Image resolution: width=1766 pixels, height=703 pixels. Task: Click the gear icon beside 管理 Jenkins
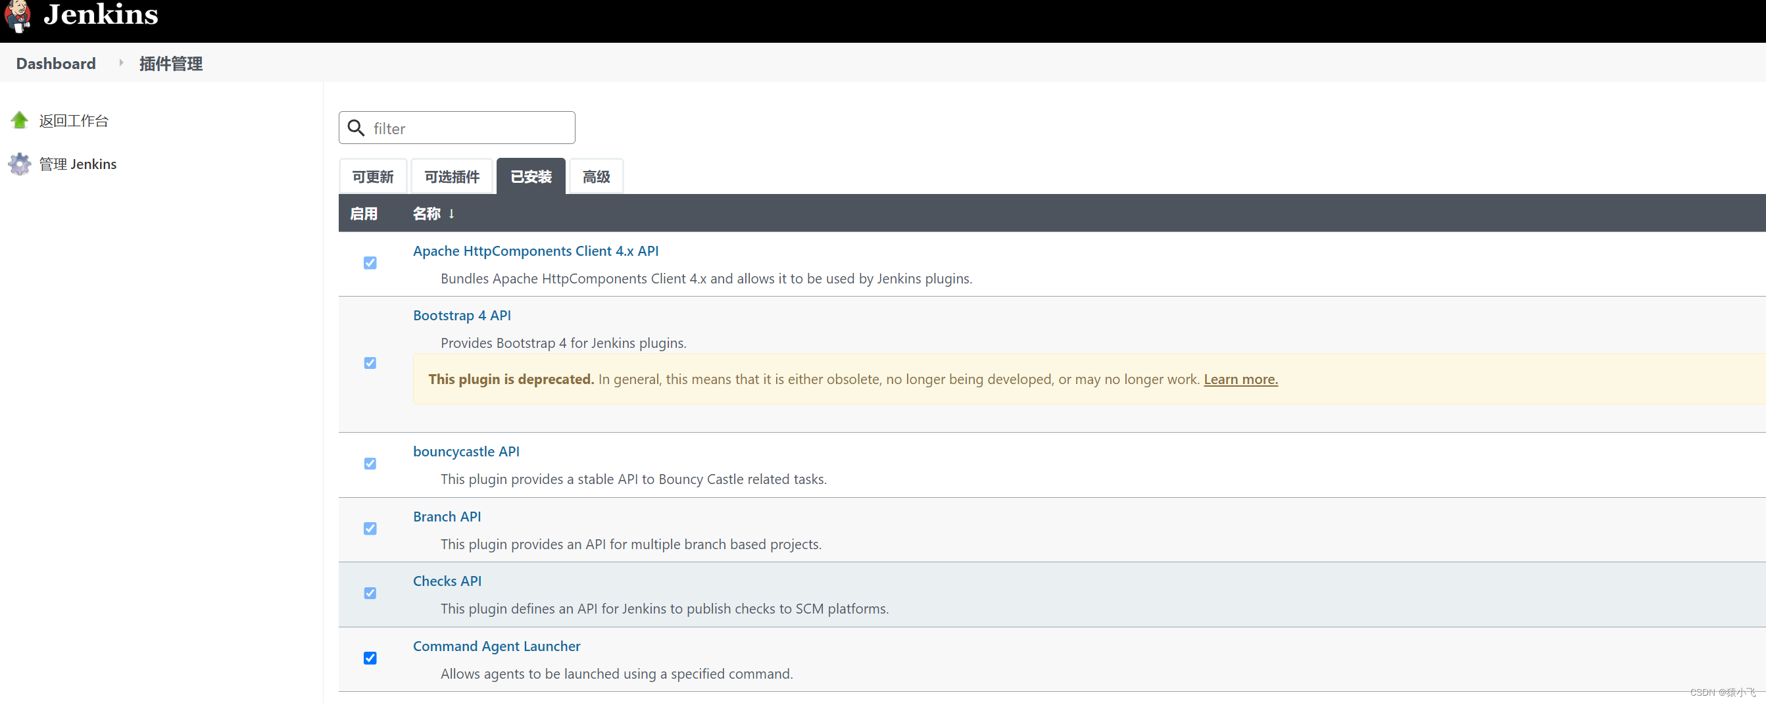click(20, 164)
